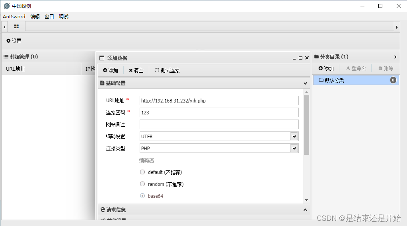Viewport: 407px width, 226px height.
Task: Click the left tab scroll arrow
Action: tap(4, 27)
